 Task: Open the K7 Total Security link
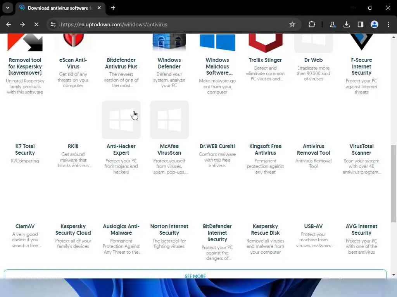coord(25,150)
